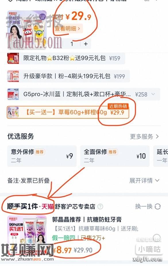
Task: Expand 展开详情 for remarks and invoice
Action: [144, 181]
